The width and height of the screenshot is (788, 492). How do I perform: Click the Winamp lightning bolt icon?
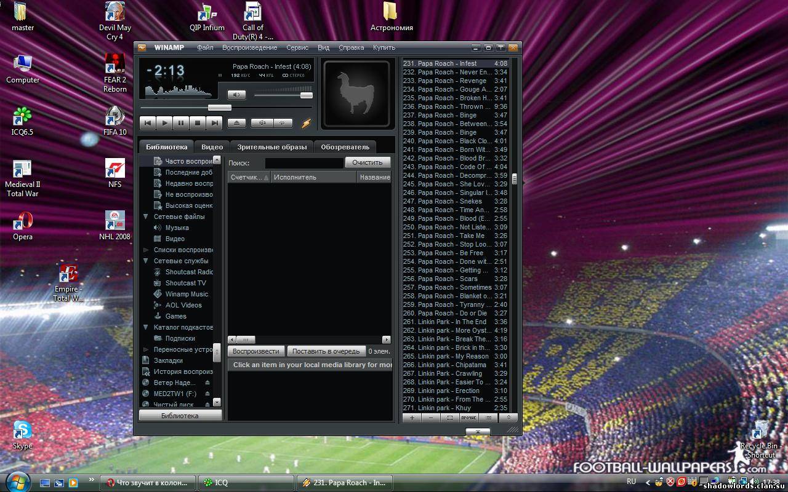306,123
